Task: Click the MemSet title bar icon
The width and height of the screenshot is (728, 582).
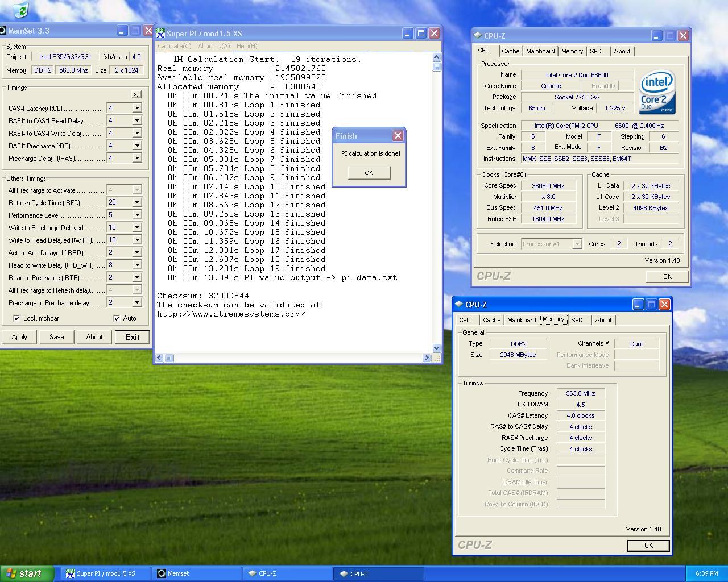Action: tap(2, 31)
